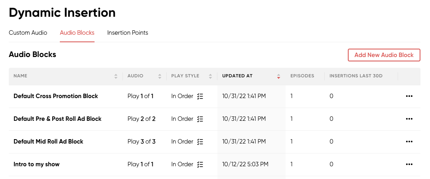
Task: Open options menu for Default Pre & Post Roll Ad Block
Action: click(409, 119)
